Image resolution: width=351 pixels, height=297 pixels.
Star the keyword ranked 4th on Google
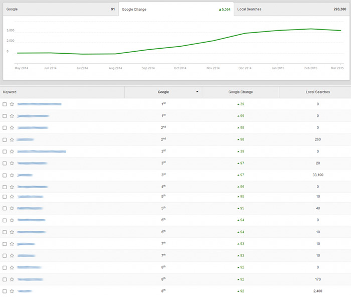coord(12,187)
